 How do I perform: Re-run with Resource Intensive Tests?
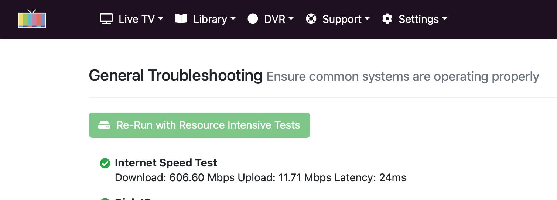(x=208, y=125)
